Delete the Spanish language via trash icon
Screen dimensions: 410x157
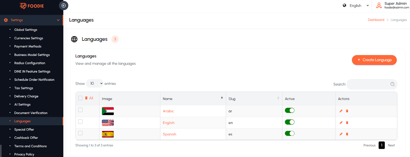(x=347, y=134)
